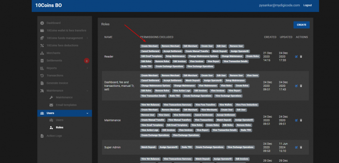Select the Email templates envelope icon
The image size is (339, 163).
(x=51, y=105)
